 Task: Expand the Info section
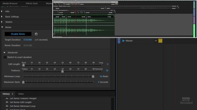pyautogui.click(x=2, y=11)
